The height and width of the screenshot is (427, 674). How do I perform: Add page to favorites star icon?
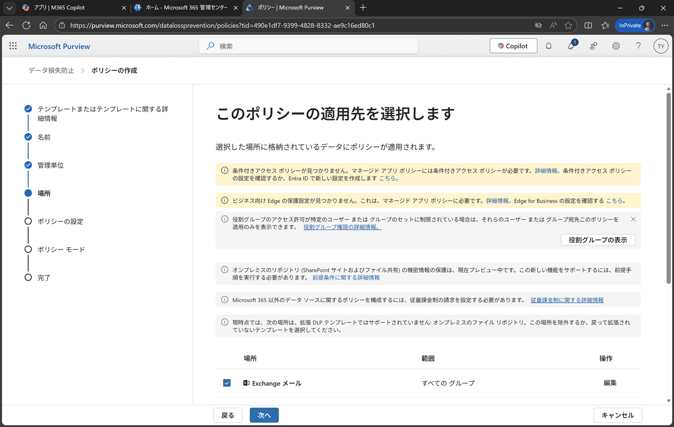coord(568,25)
